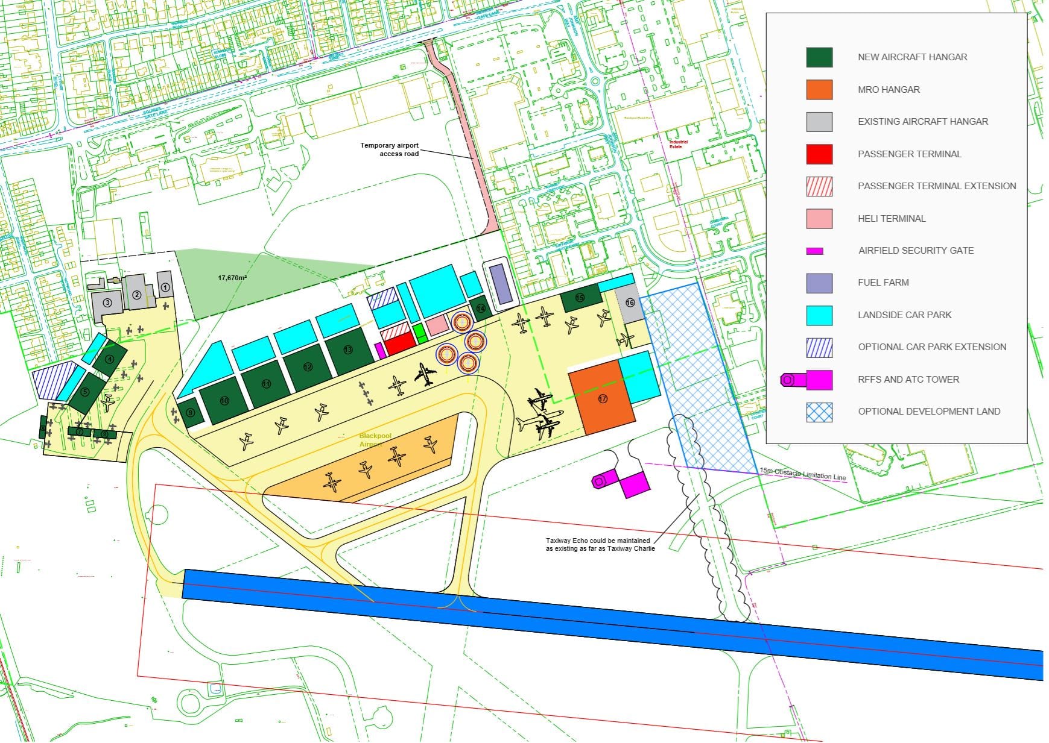Click the 'RFFS AND ATC TOWER' legend text
Screen dimensions: 1049x743
[x=908, y=380]
